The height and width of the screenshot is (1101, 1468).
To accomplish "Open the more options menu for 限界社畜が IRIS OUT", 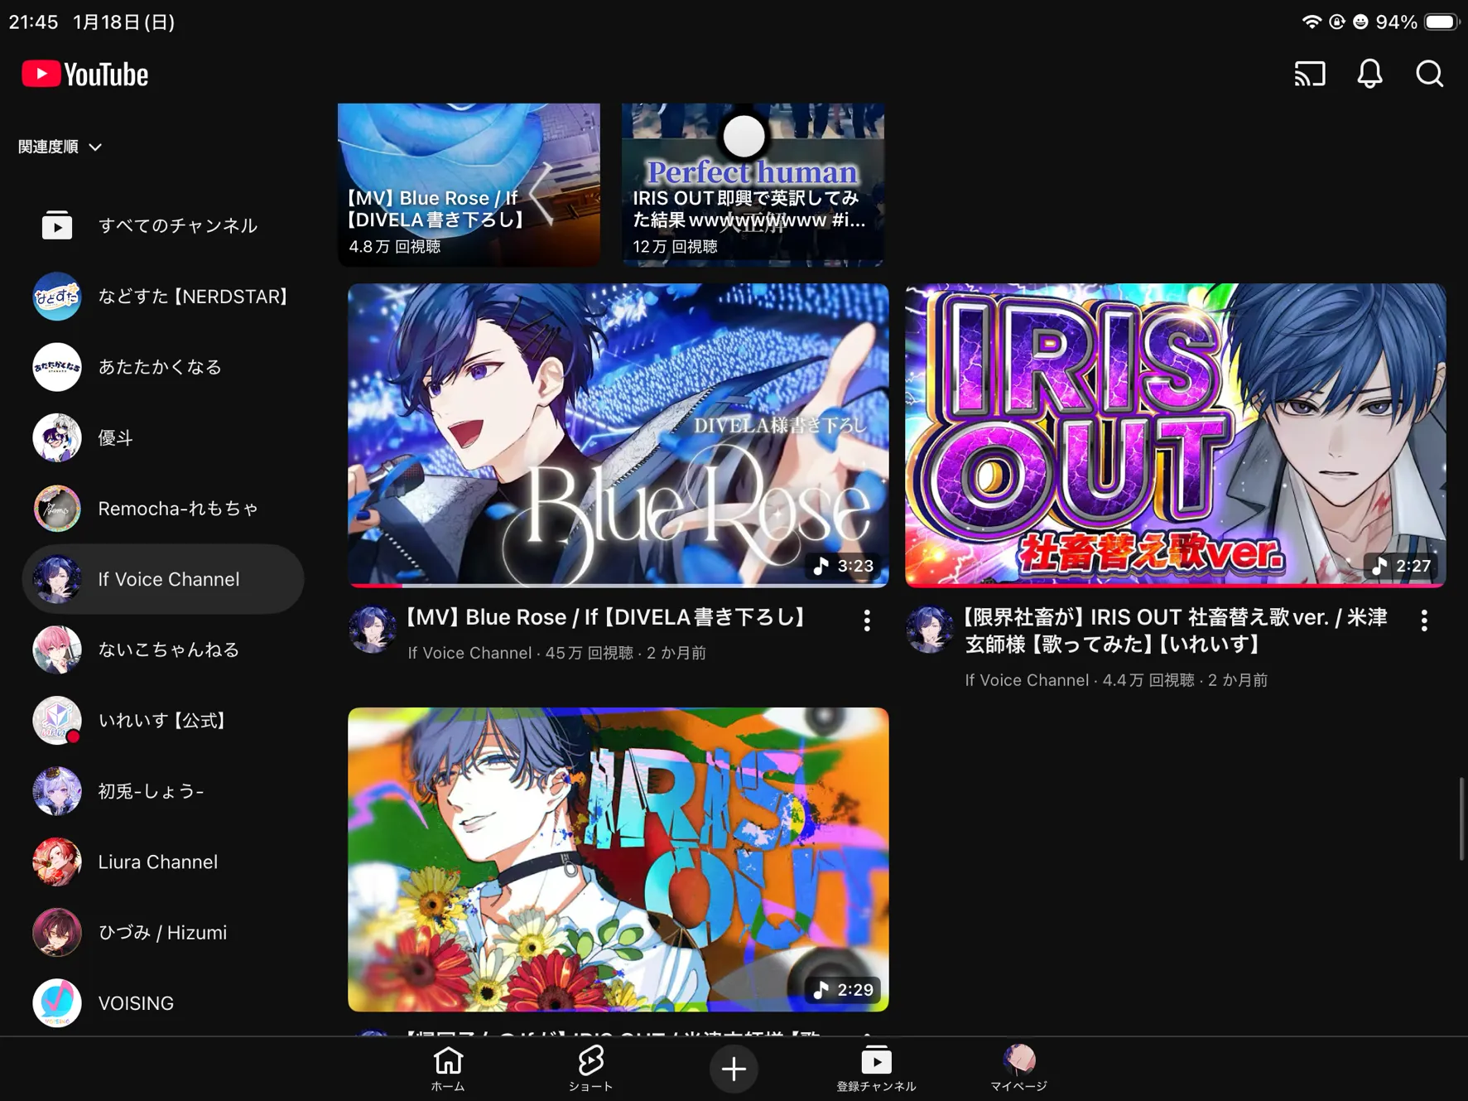I will [1424, 621].
